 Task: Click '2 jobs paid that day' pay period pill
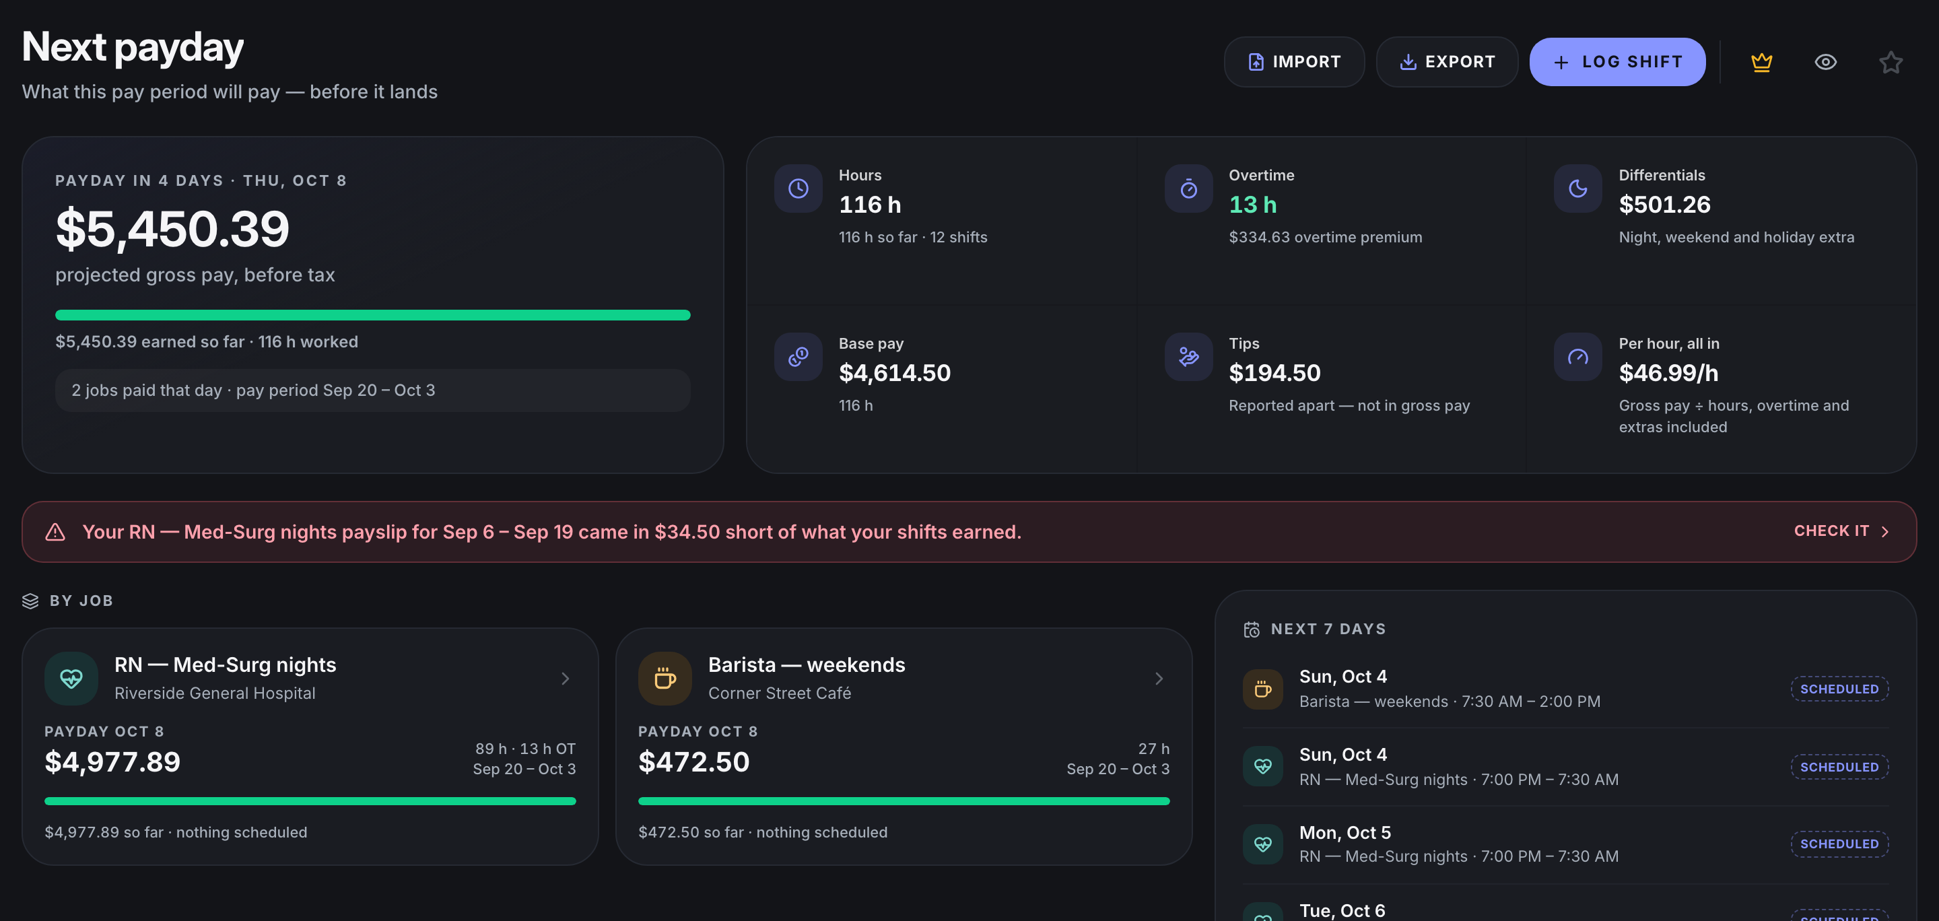[372, 390]
